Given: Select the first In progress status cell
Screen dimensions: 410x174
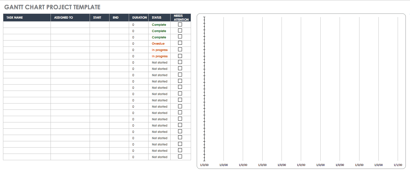Looking at the screenshot, I should pos(159,50).
